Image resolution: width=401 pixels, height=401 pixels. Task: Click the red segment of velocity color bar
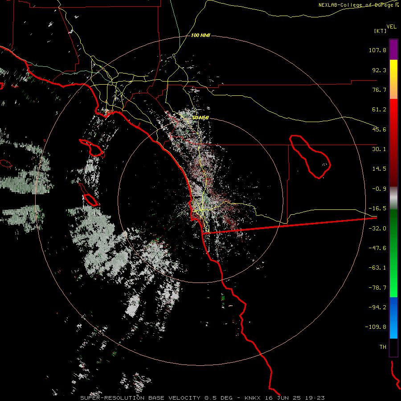[x=393, y=143]
